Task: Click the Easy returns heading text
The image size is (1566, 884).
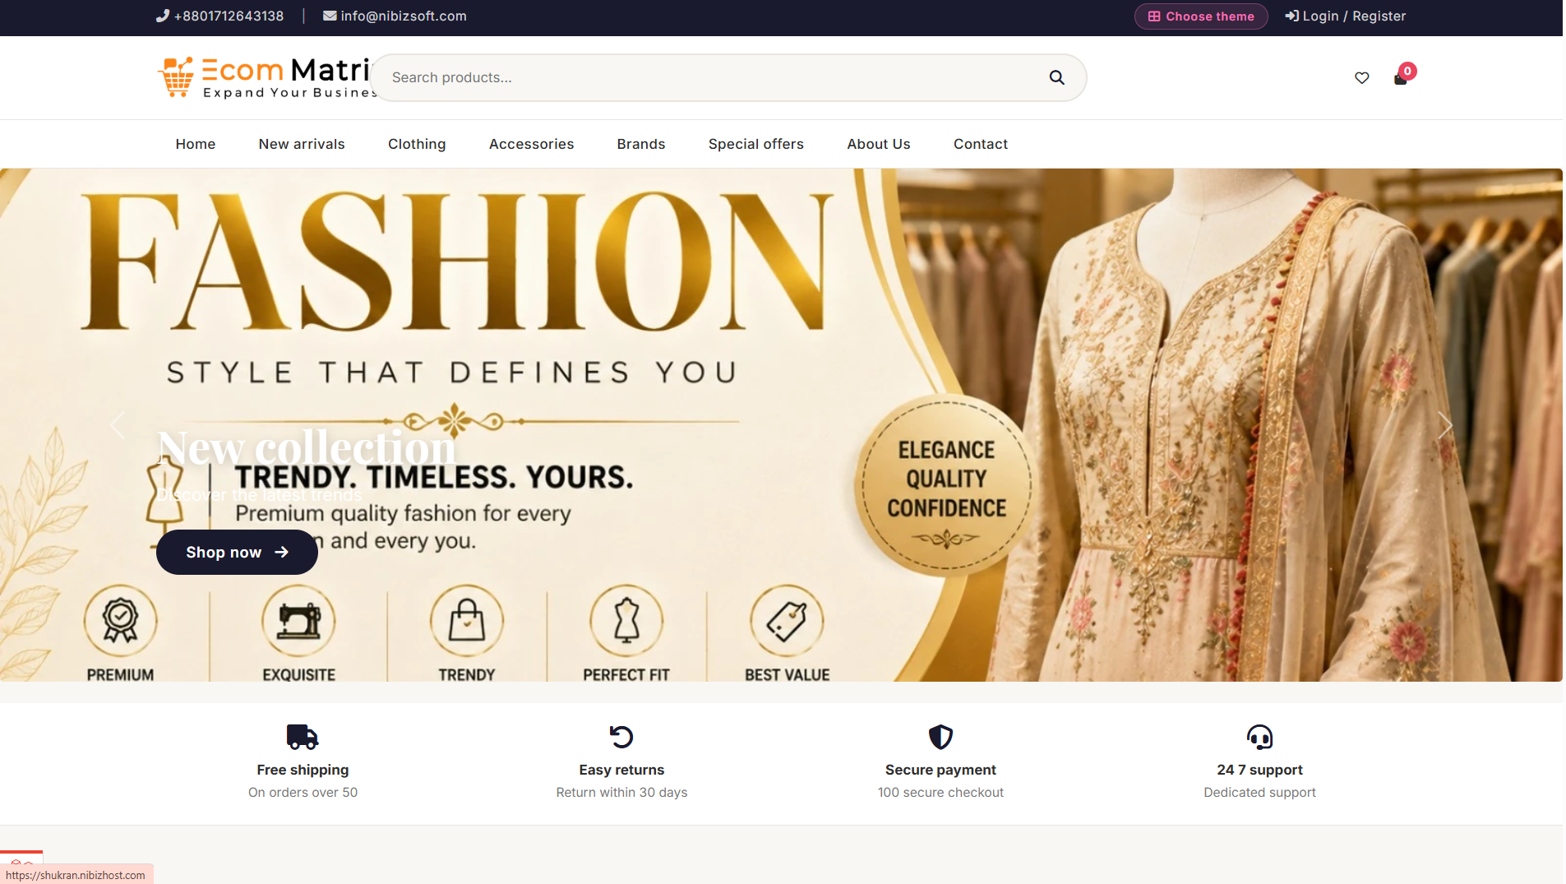Action: point(621,770)
